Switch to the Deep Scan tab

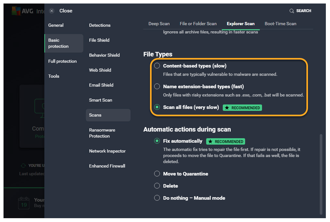159,24
